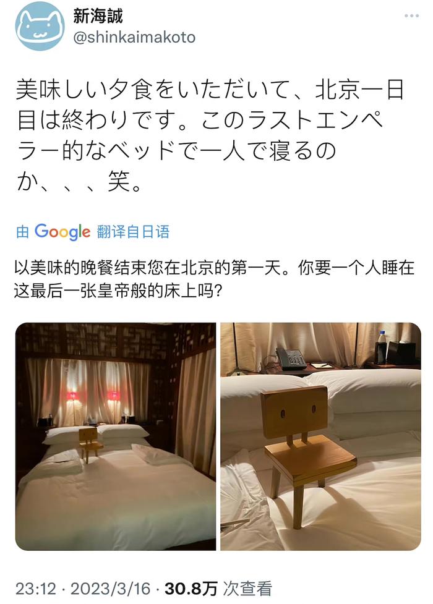Select the translated Chinese text paragraph
Screen dimensions: 433x604
point(215,279)
